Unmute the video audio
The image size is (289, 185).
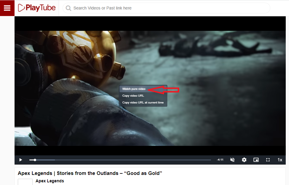tap(232, 160)
